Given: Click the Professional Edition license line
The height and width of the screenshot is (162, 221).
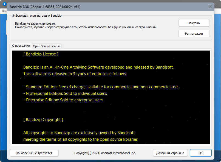Looking at the screenshot, I should point(65,93).
